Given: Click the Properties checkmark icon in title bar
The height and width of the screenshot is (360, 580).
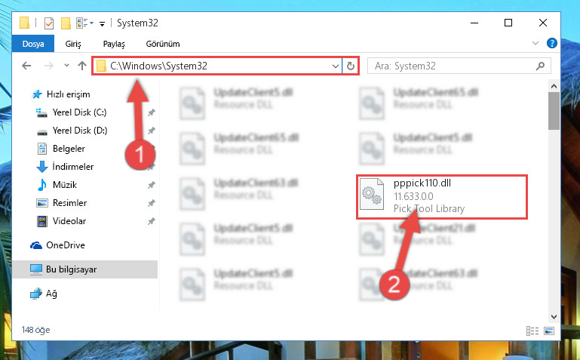Looking at the screenshot, I should coord(49,23).
